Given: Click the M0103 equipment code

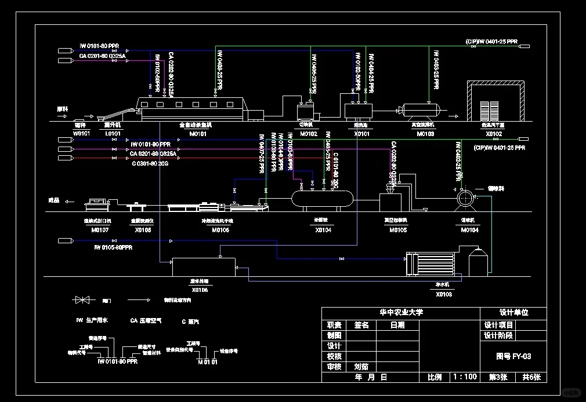Looking at the screenshot, I should coord(425,134).
